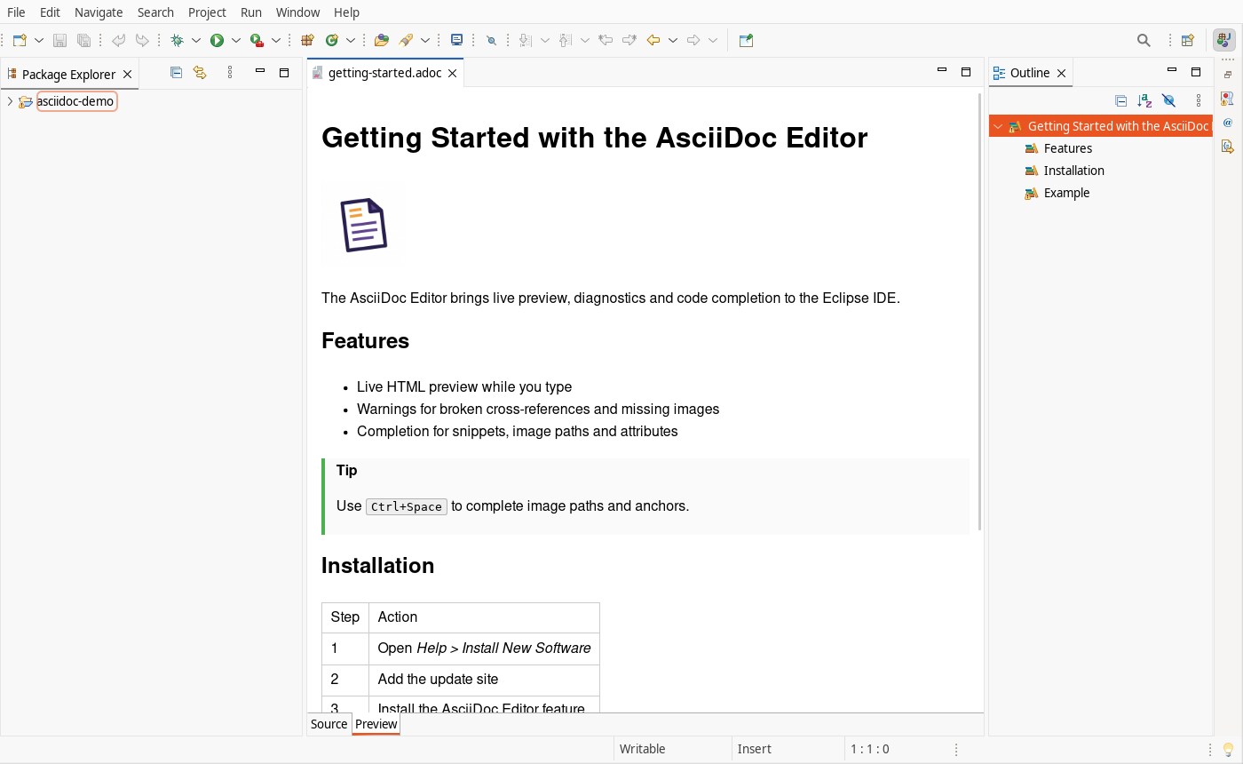The width and height of the screenshot is (1243, 764).
Task: Collapse the Getting Started outline node
Action: 998,126
